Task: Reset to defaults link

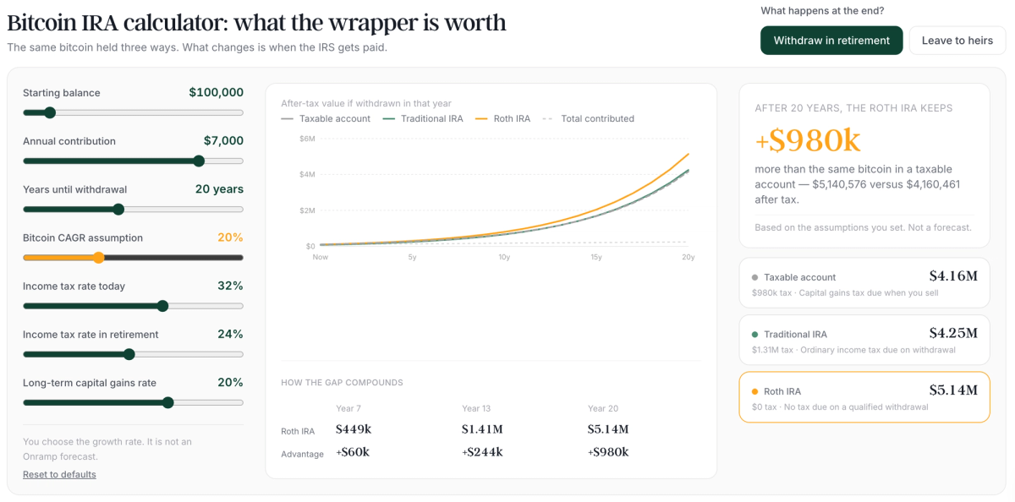Action: 59,474
